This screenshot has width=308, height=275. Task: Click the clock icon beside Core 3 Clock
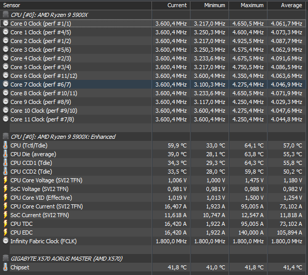[x=6, y=49]
